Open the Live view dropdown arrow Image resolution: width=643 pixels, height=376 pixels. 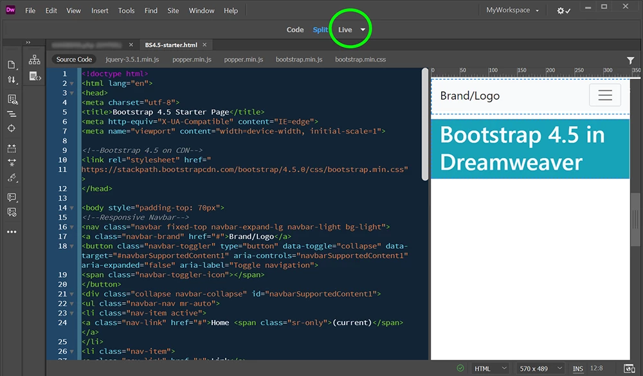coord(363,30)
